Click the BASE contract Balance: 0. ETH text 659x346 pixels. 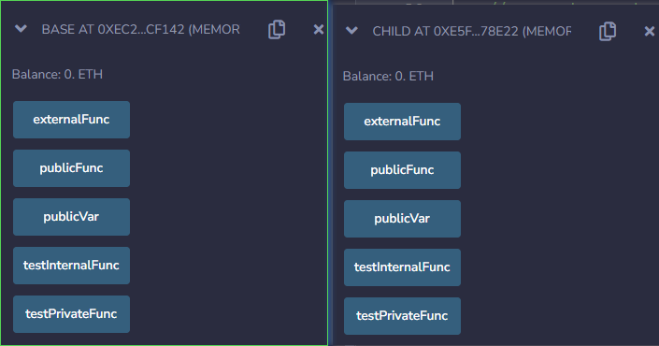pos(57,75)
